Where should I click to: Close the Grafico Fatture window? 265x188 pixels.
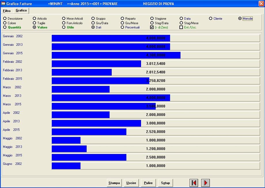pos(261,4)
